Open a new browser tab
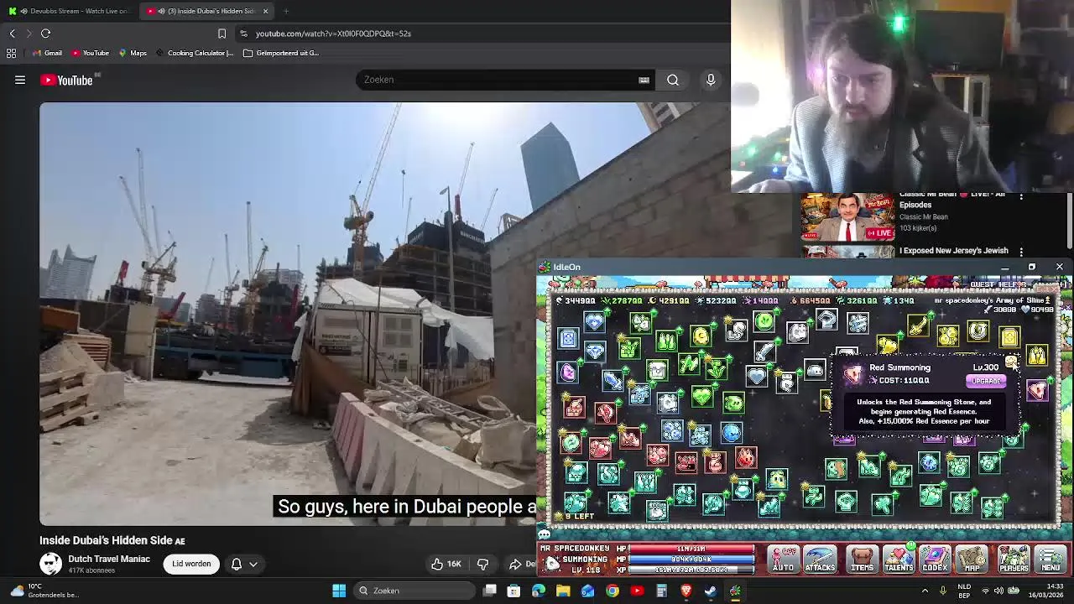This screenshot has height=604, width=1074. point(286,11)
